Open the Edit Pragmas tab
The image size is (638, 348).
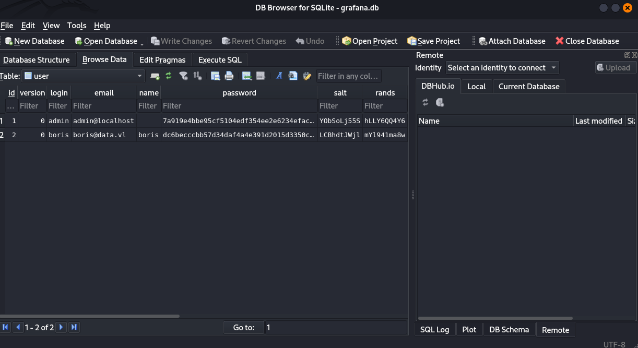[x=162, y=60]
